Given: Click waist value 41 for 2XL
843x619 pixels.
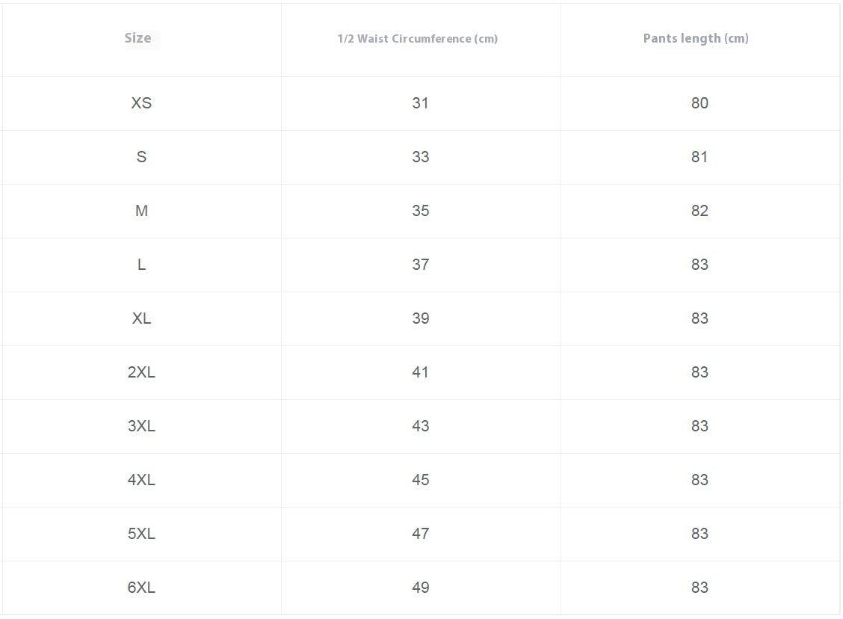Looking at the screenshot, I should click(421, 372).
